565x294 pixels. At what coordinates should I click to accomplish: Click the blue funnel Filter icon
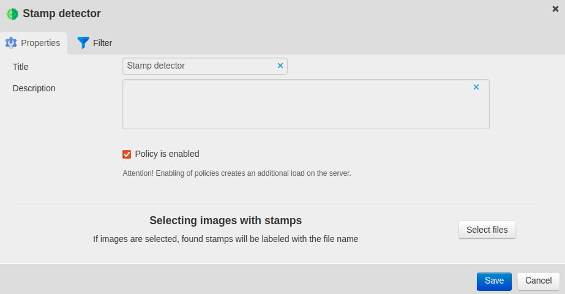[83, 43]
